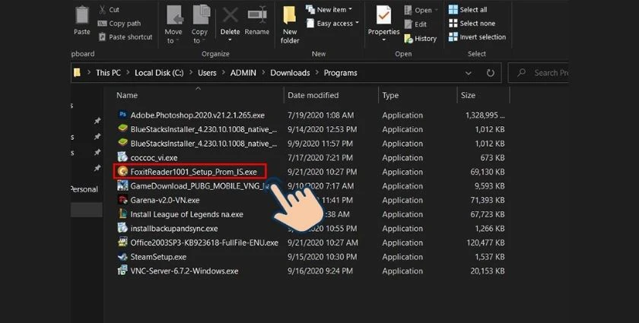Sort by the Type column header

tap(390, 95)
